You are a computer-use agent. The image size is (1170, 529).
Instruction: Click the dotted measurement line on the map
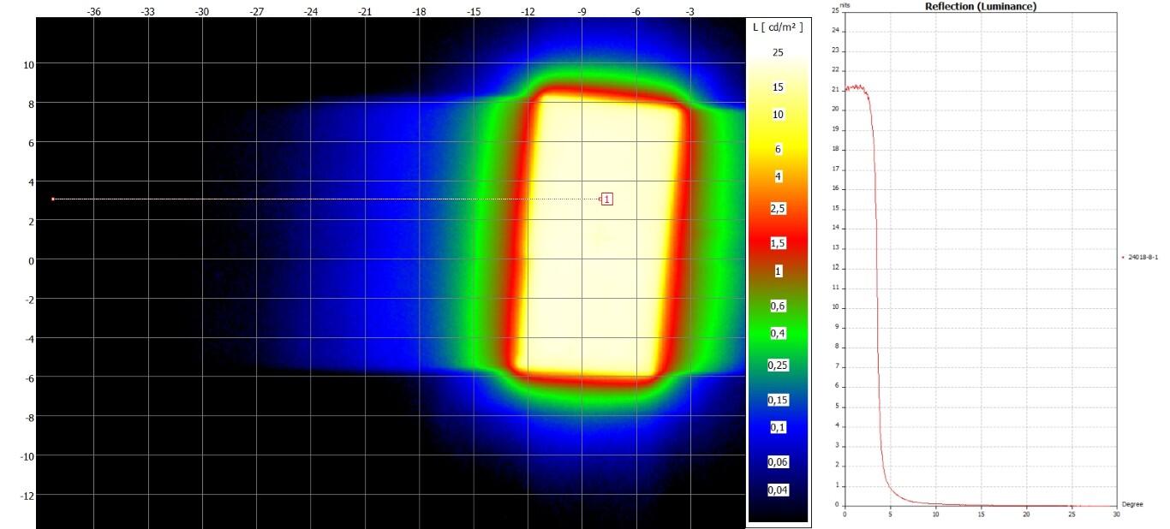pos(325,199)
